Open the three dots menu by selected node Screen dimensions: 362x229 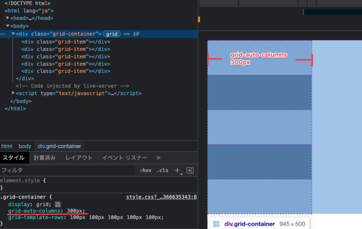(x=3, y=34)
